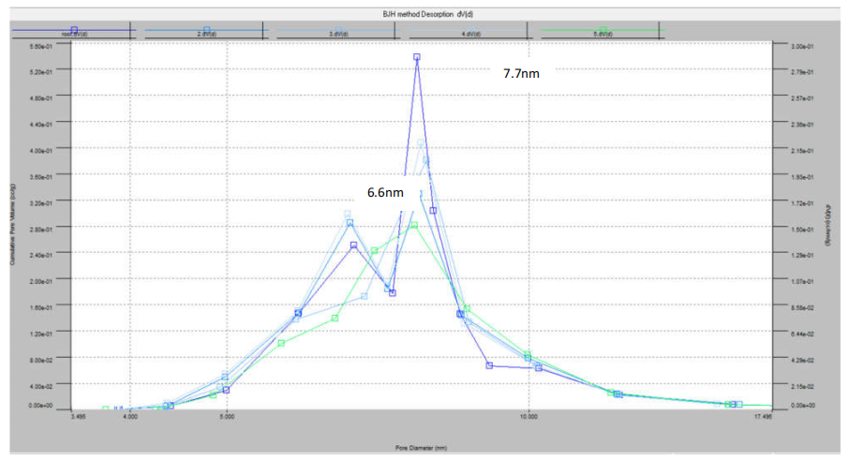Select the 3.dV(d) legend series

[x=339, y=33]
